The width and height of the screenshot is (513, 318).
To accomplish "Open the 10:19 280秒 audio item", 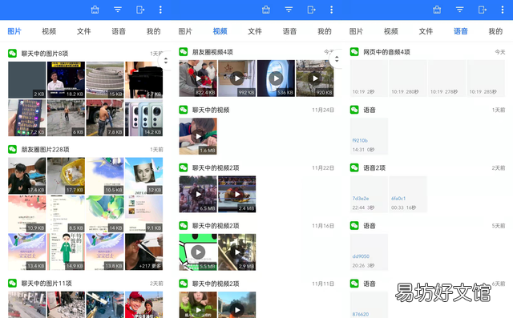I will tap(408, 78).
